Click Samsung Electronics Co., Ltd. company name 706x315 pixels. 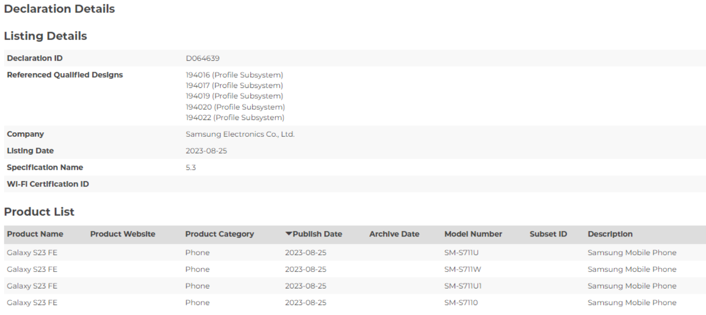tap(240, 134)
